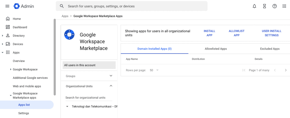The image size is (290, 118).
Task: Collapse the Organizational Units section
Action: [x=111, y=86]
